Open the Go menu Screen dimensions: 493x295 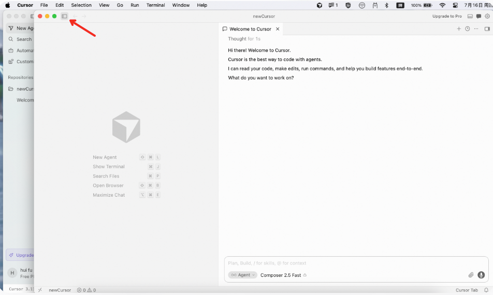tap(120, 5)
